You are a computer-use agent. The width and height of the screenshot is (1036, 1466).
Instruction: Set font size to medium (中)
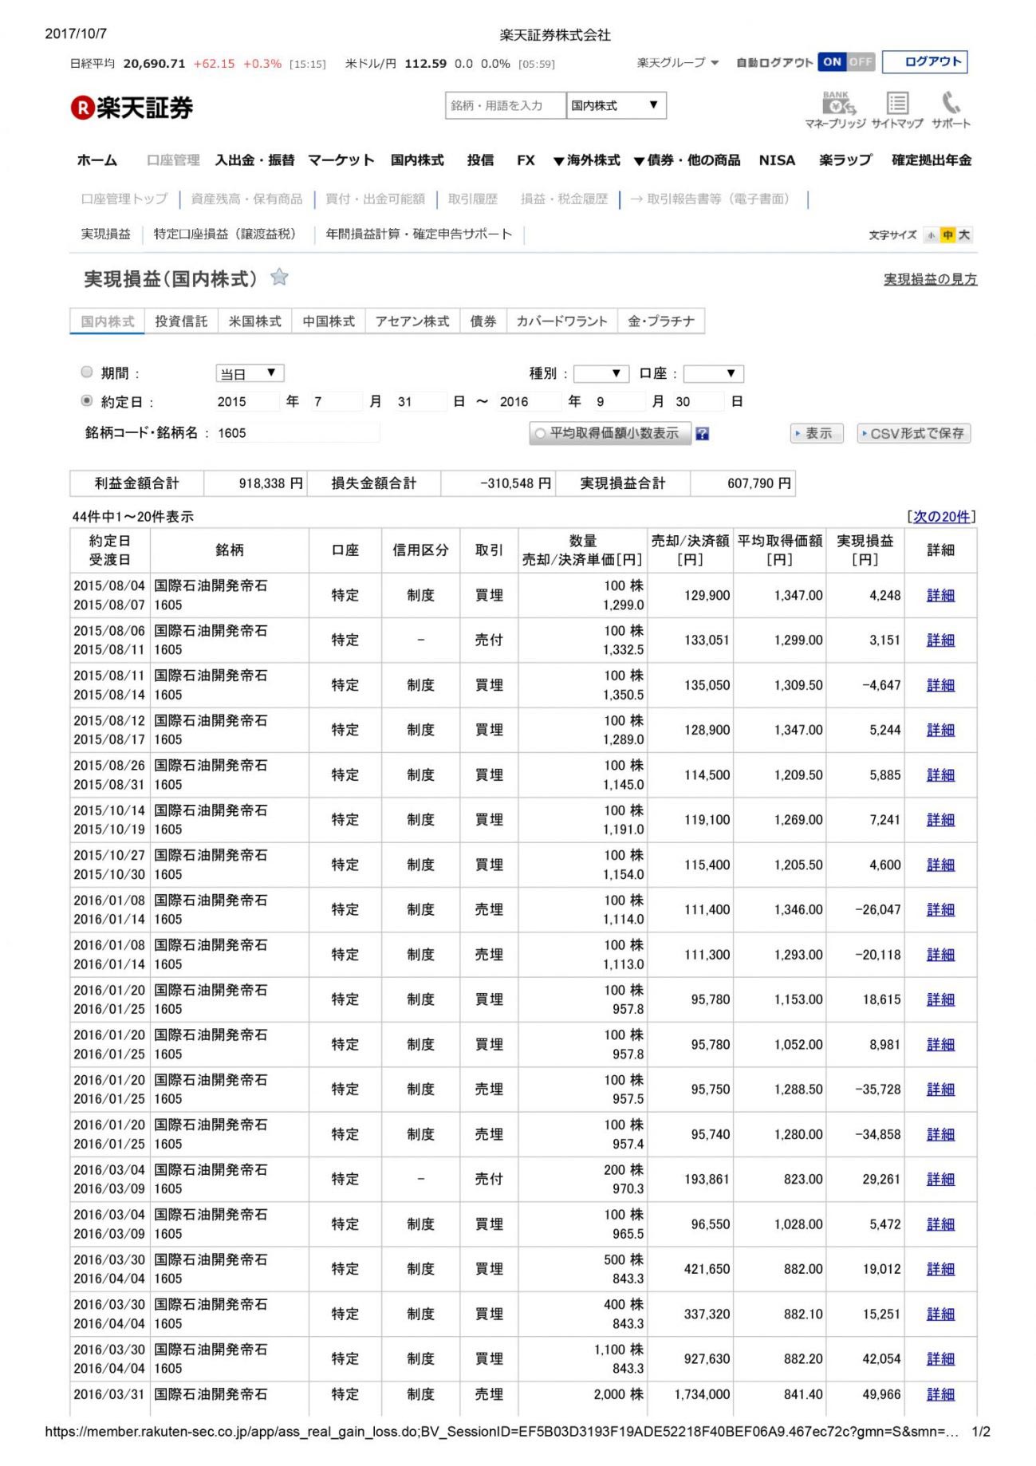pyautogui.click(x=947, y=235)
